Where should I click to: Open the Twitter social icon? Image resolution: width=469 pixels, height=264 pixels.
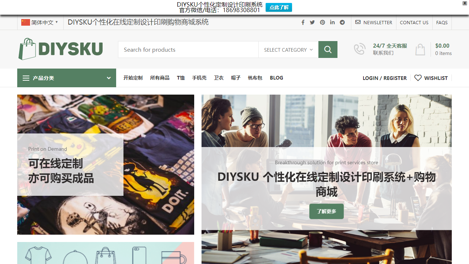pos(312,22)
